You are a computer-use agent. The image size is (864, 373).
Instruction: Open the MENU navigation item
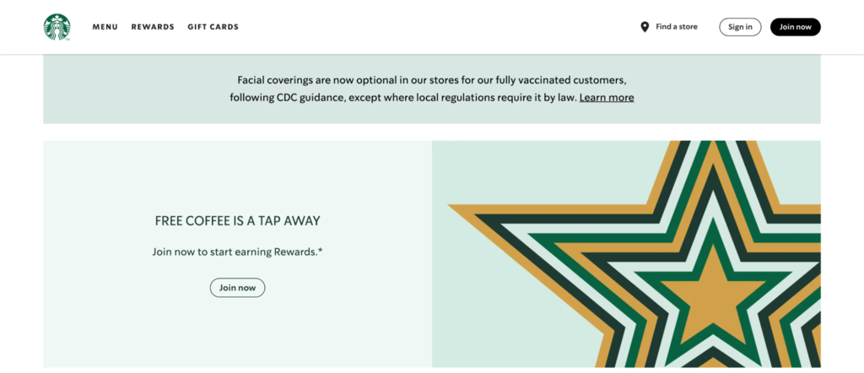pos(105,27)
